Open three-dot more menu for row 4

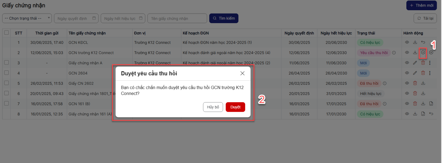pyautogui.click(x=430, y=73)
